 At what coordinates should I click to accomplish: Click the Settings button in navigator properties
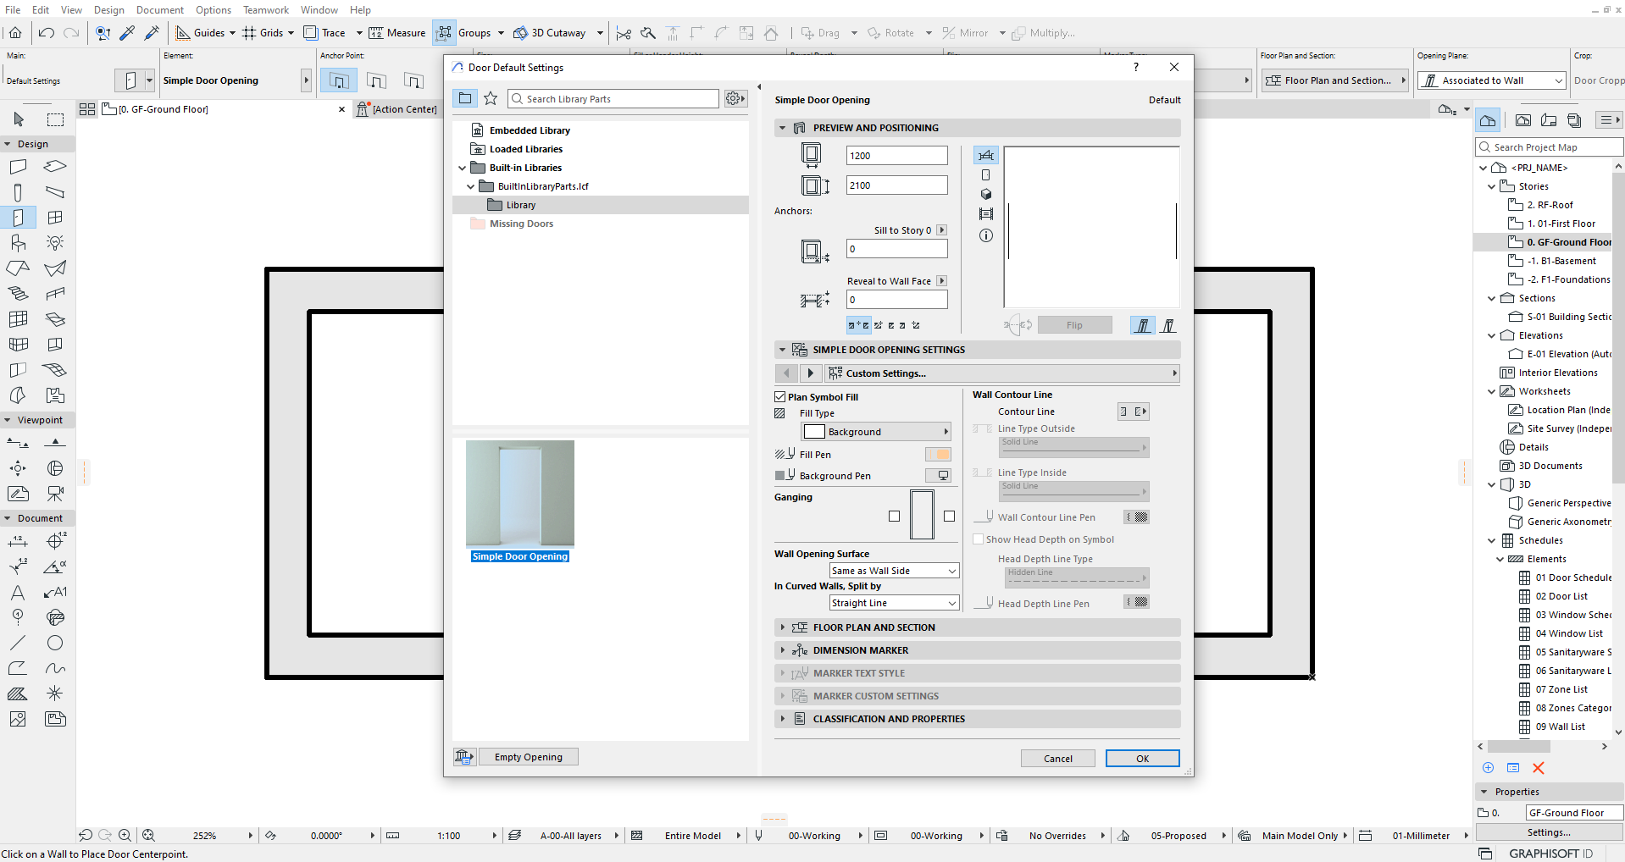tap(1549, 832)
